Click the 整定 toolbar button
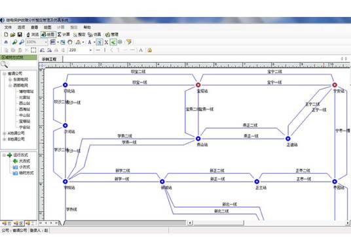The image size is (351, 251). [79, 35]
